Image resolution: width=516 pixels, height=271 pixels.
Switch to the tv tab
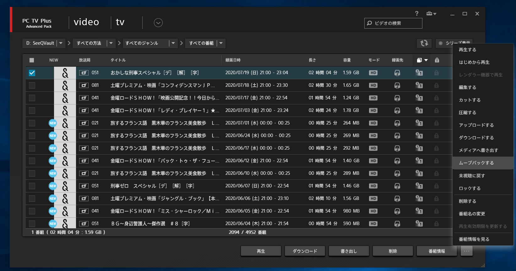click(120, 22)
